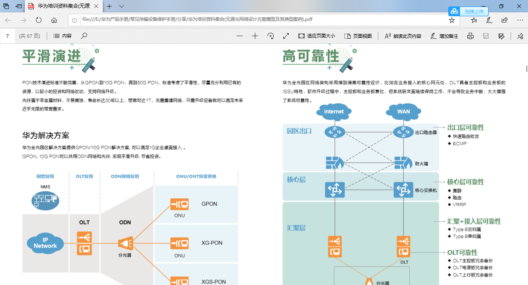Viewport: 528px width, 285px height.
Task: Open the 内容 table of contents
Action: pyautogui.click(x=63, y=36)
